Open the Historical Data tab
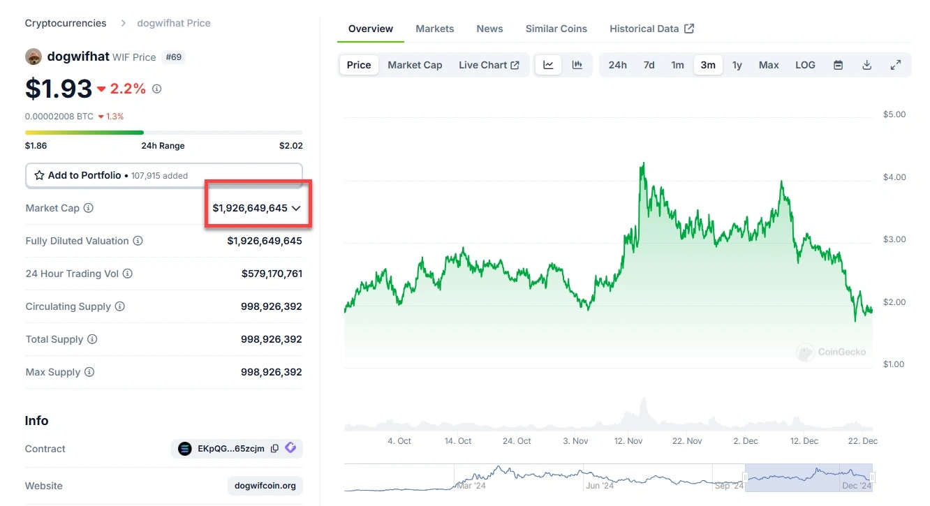930x506 pixels. (x=651, y=29)
